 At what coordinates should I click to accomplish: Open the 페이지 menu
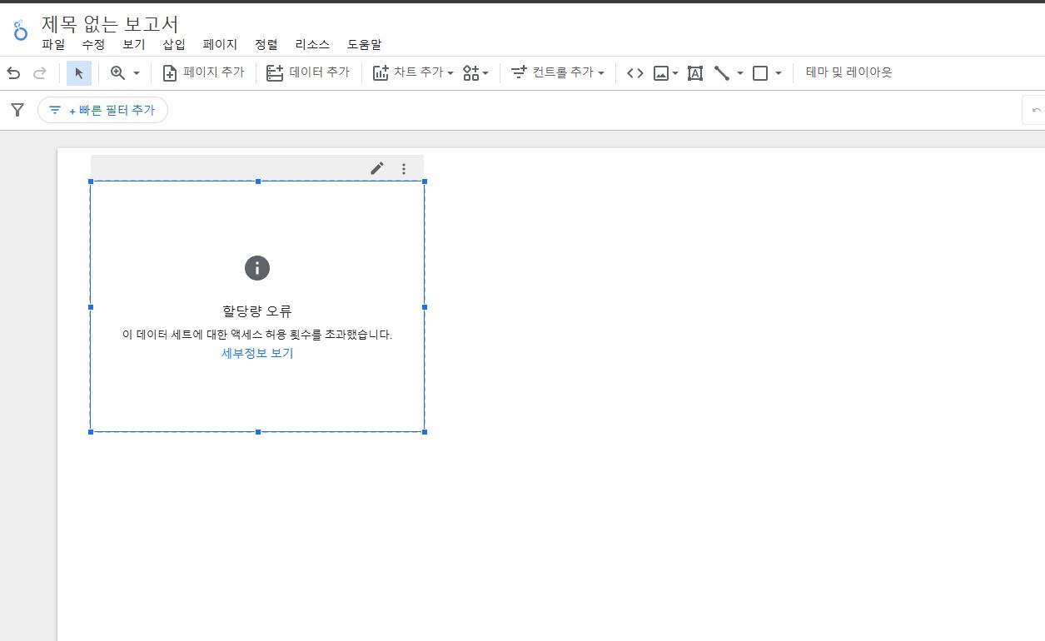click(220, 45)
